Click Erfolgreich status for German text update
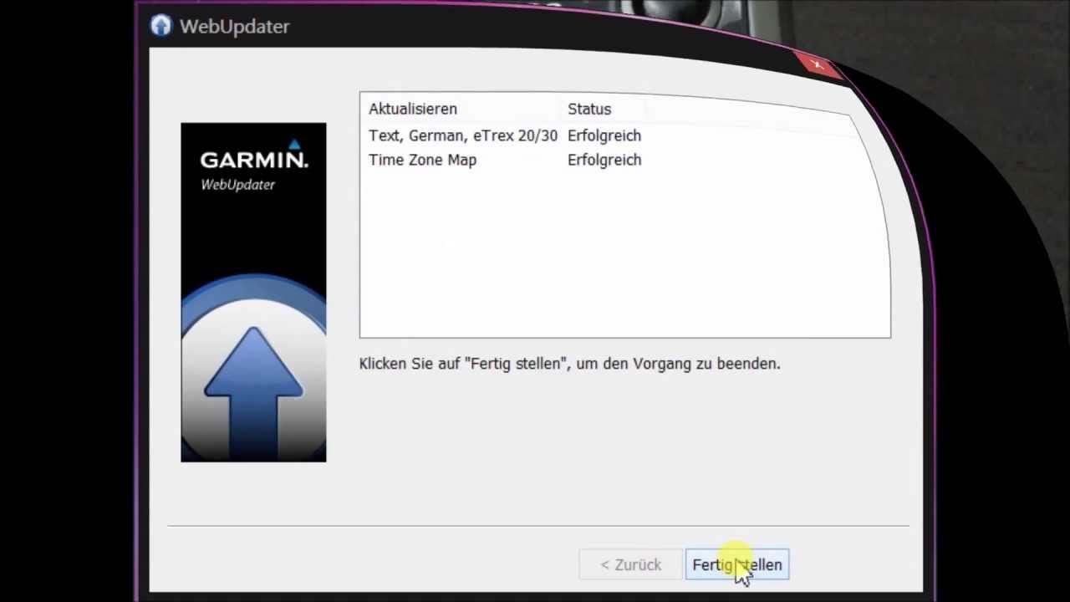 pos(604,135)
